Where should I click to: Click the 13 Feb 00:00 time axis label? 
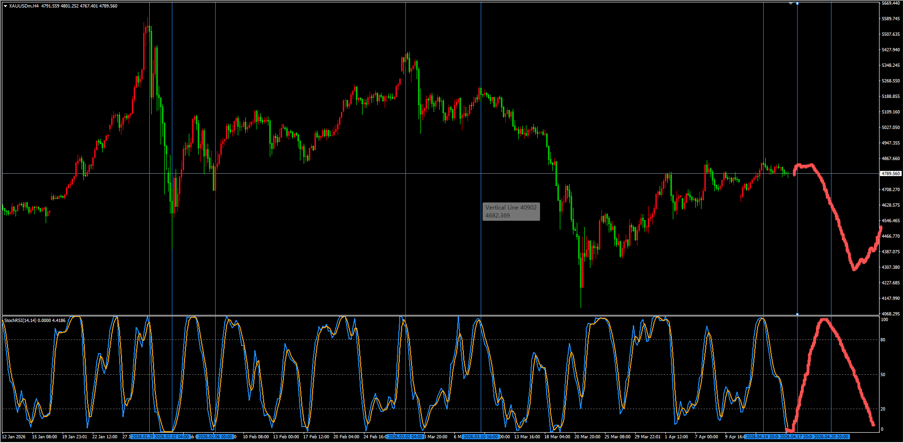286,437
